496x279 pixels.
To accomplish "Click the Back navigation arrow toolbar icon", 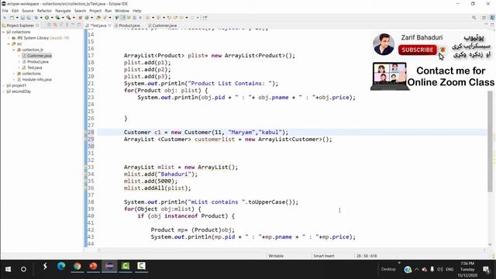I will click(181, 18).
